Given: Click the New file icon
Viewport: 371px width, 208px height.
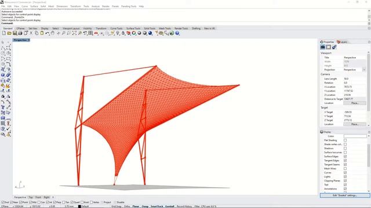Looking at the screenshot, I should [x=4, y=34].
